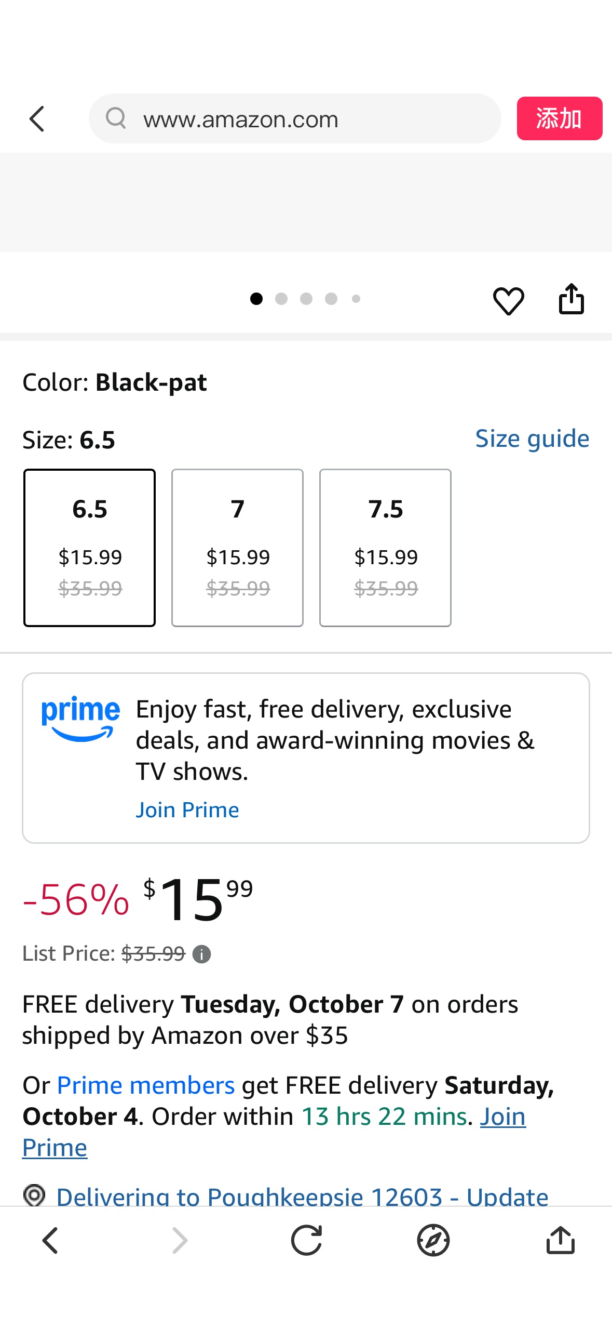612x1328 pixels.
Task: Open the Size guide link
Action: pos(532,439)
